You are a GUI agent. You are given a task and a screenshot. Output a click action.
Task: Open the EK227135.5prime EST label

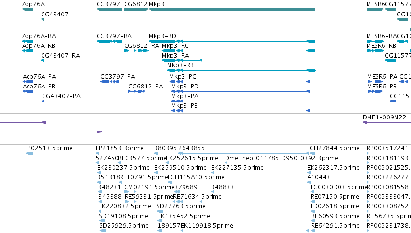tap(237, 168)
